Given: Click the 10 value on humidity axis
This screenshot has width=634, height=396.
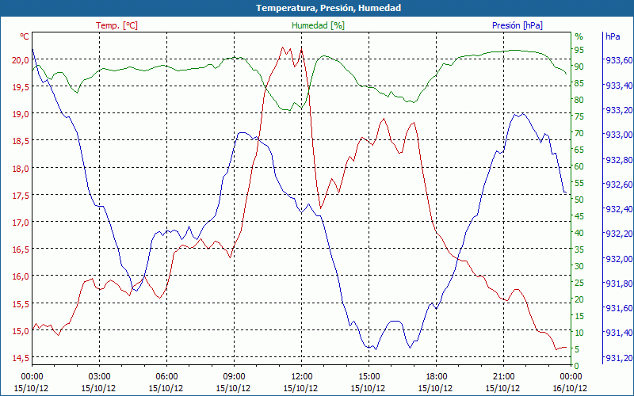Looking at the screenshot, I should (579, 333).
